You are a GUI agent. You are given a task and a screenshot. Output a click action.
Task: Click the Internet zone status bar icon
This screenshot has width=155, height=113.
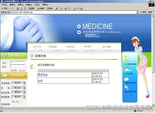point(135,111)
